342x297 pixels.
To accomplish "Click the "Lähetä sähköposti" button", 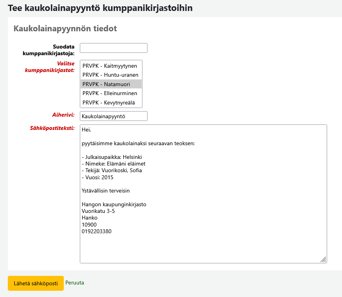I will [x=35, y=283].
